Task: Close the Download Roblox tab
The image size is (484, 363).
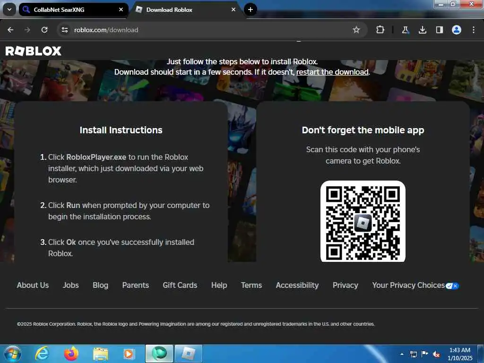Action: [233, 9]
